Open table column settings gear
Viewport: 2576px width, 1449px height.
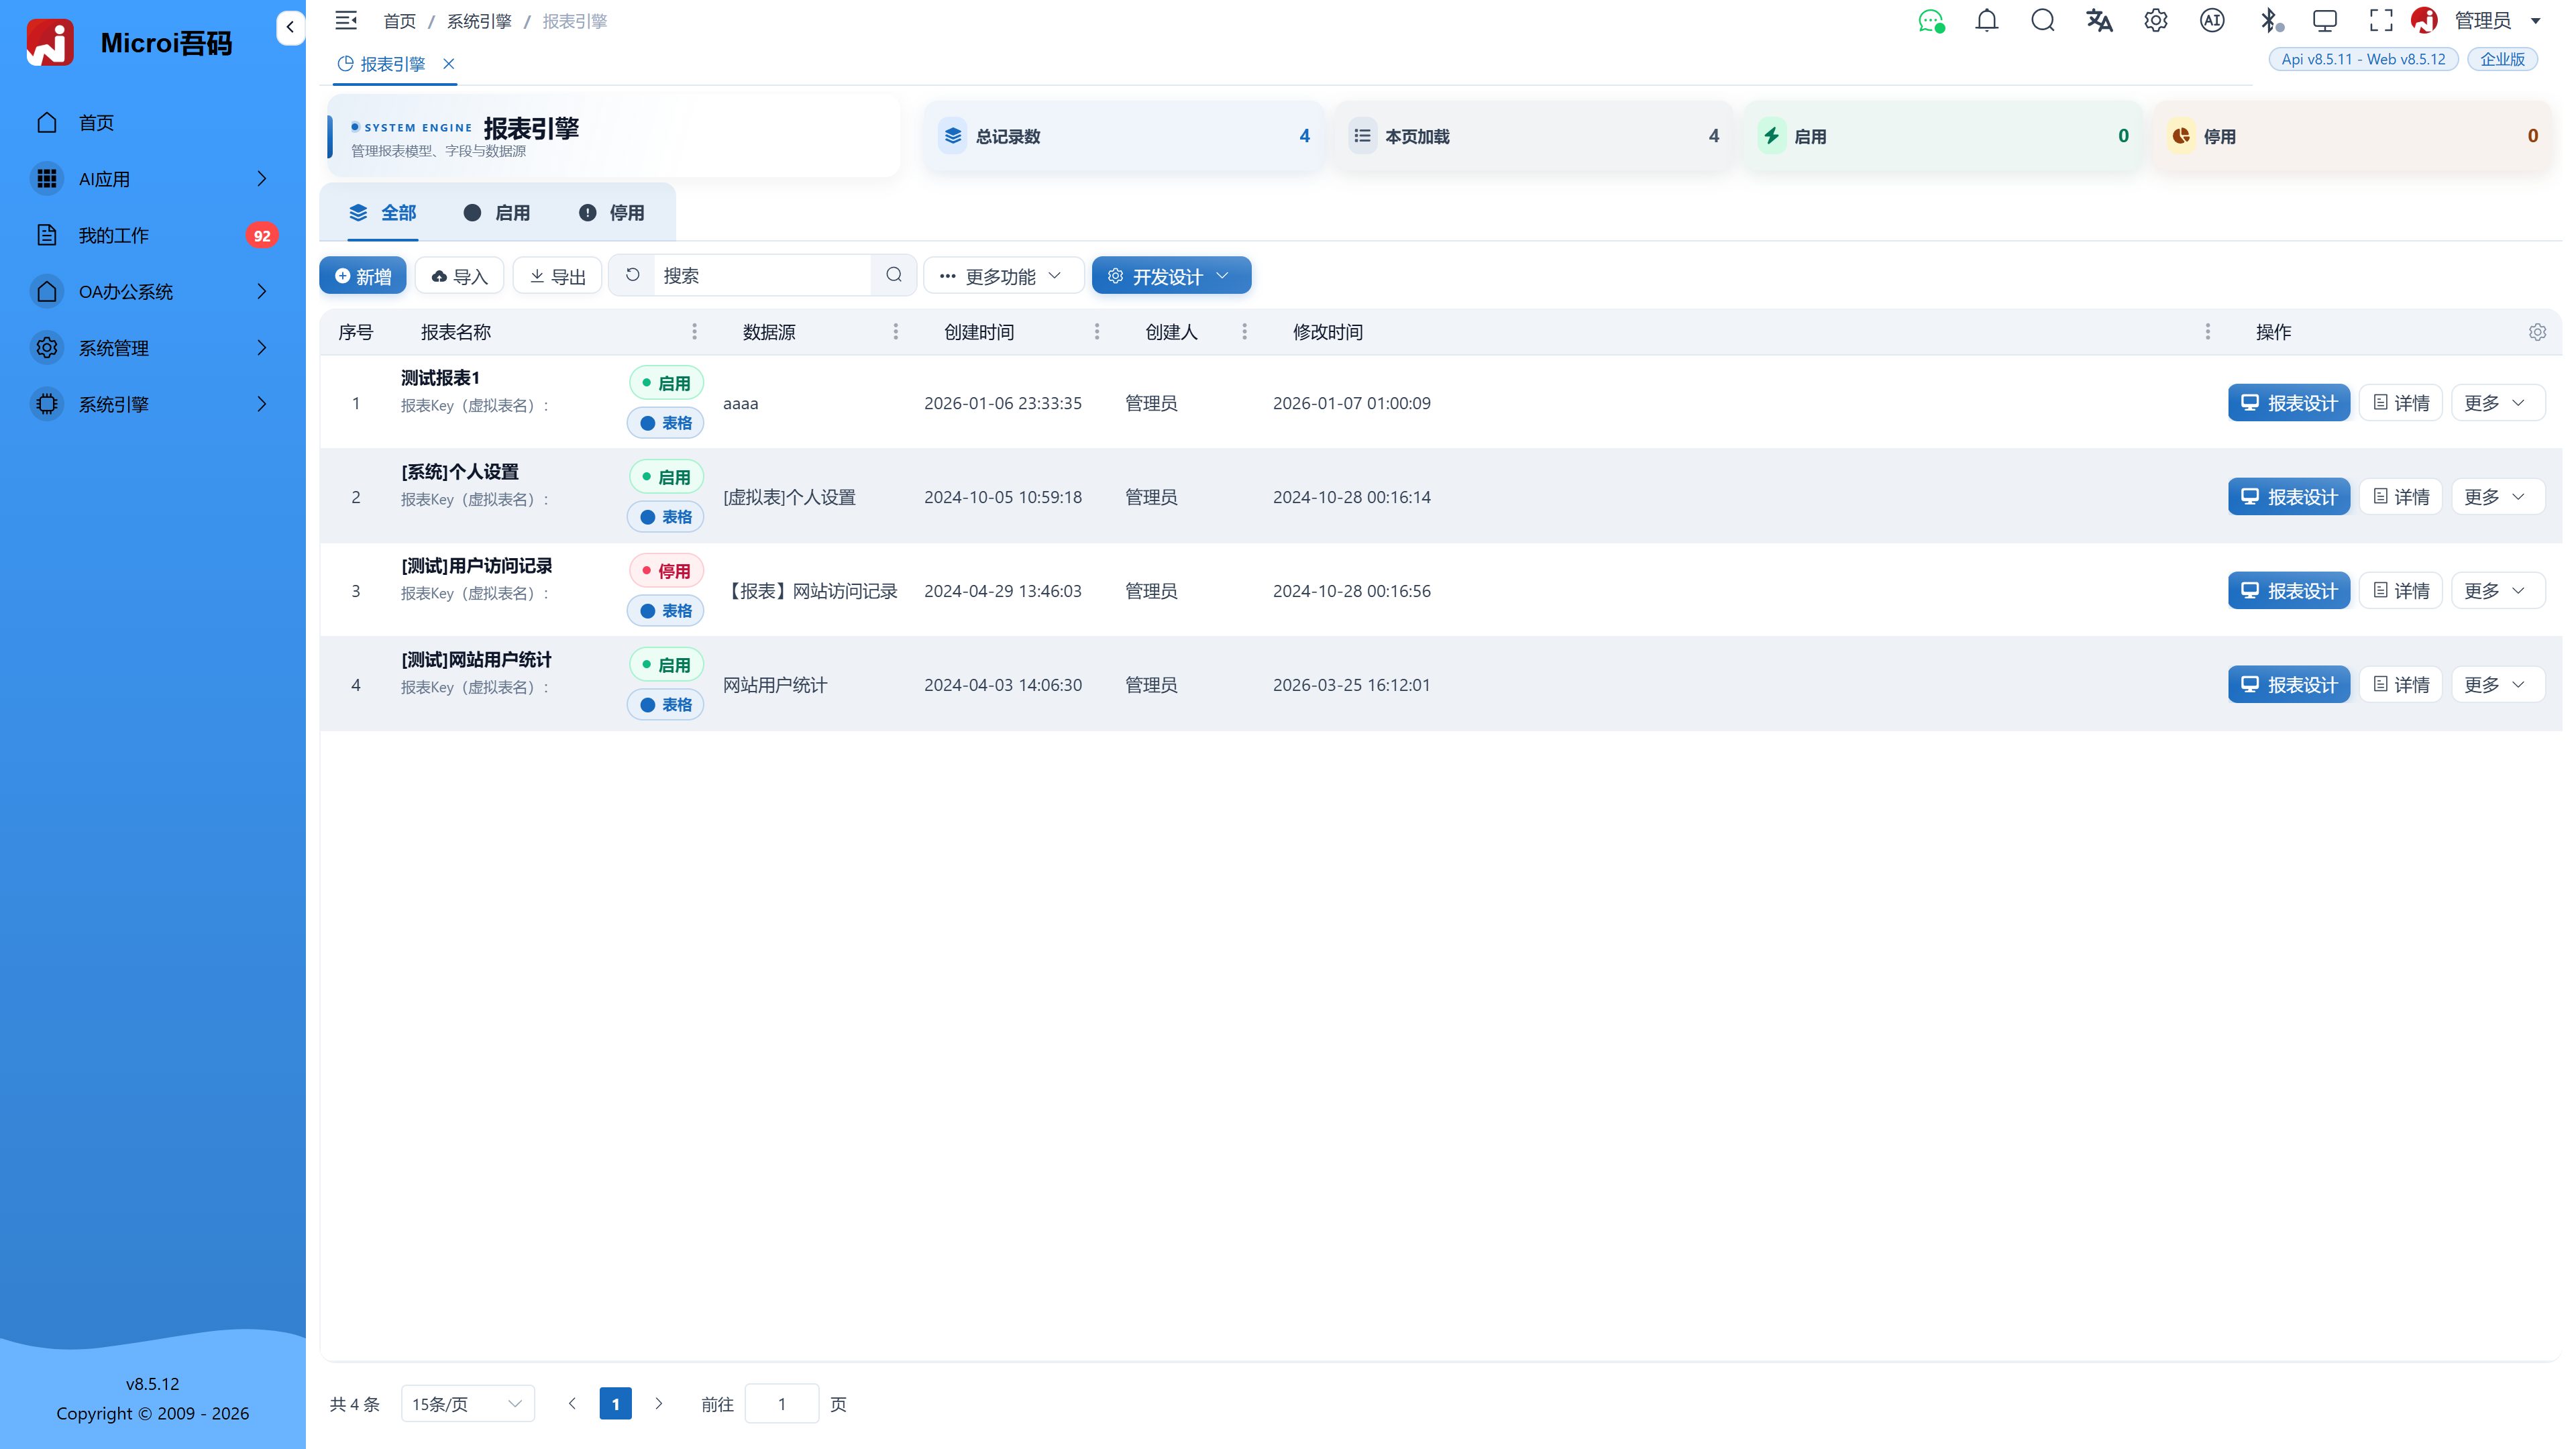tap(2537, 332)
